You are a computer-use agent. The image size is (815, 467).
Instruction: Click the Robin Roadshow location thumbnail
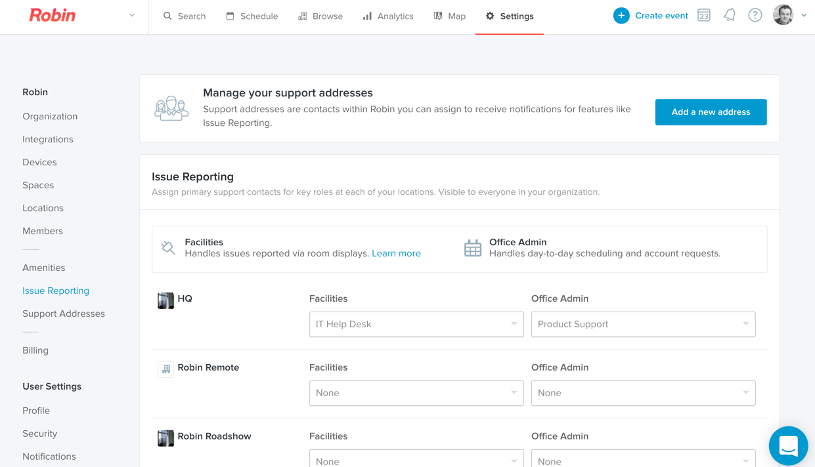165,438
